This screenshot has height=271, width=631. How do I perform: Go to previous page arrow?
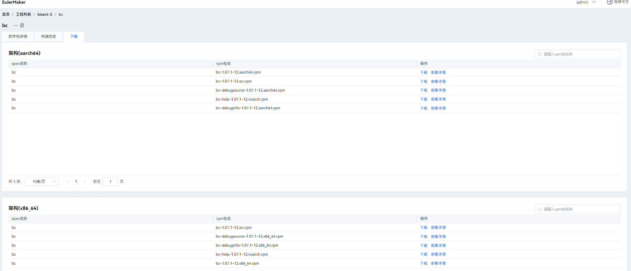coord(67,181)
